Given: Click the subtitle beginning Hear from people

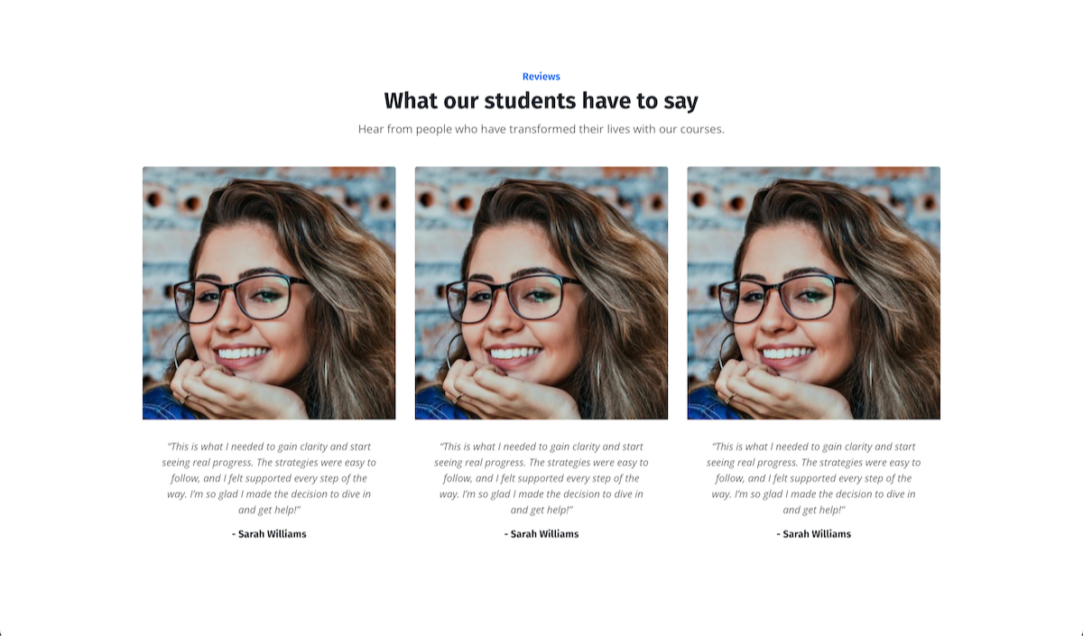Looking at the screenshot, I should click(x=541, y=129).
